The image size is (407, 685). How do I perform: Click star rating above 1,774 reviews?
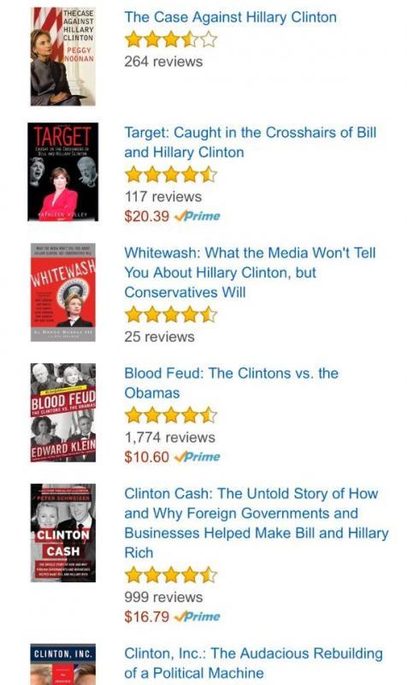tap(170, 415)
